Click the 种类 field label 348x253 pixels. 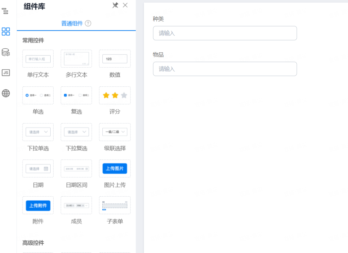(x=158, y=19)
